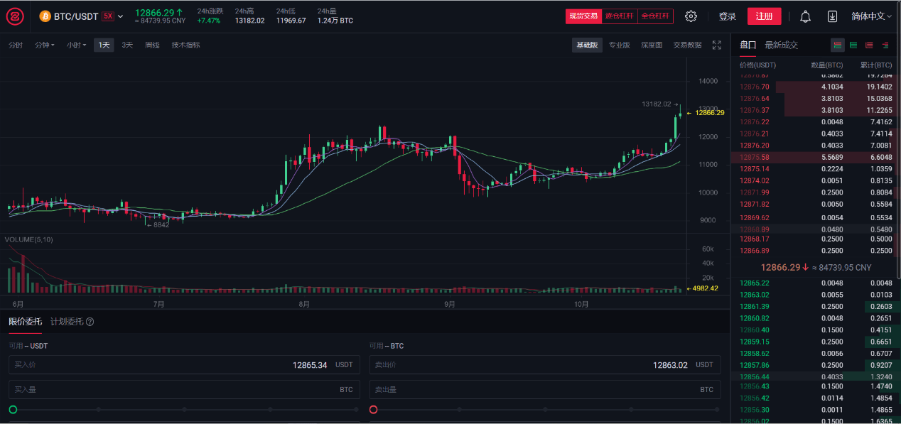Show combined buy and sell order book

tap(838, 45)
